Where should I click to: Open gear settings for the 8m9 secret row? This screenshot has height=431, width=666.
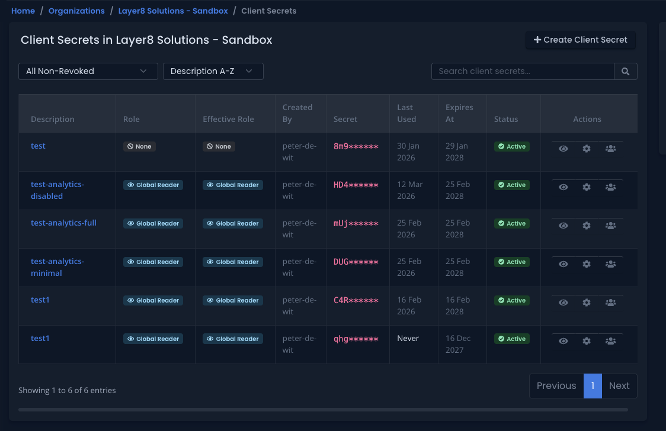click(587, 149)
